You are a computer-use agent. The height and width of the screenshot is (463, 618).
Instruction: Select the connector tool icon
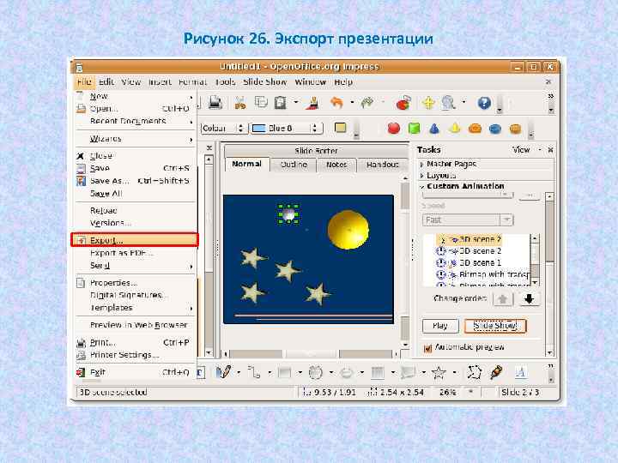point(254,371)
